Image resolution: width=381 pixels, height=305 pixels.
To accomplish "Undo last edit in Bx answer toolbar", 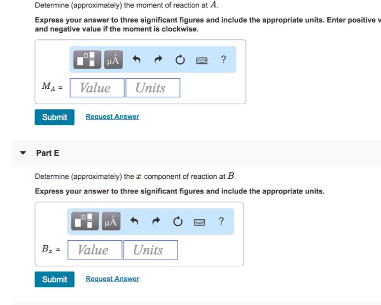I will tap(135, 222).
